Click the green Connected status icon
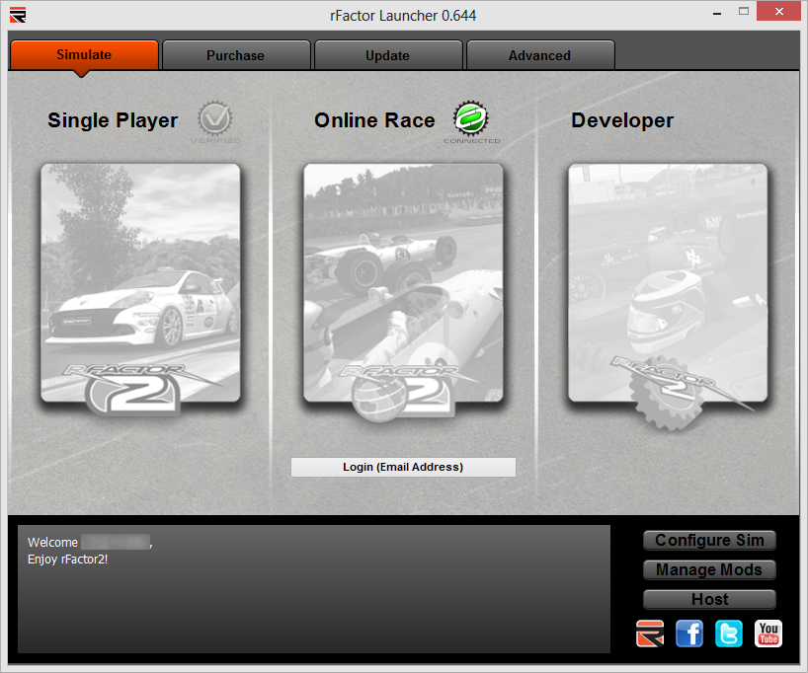The image size is (808, 673). (x=471, y=119)
